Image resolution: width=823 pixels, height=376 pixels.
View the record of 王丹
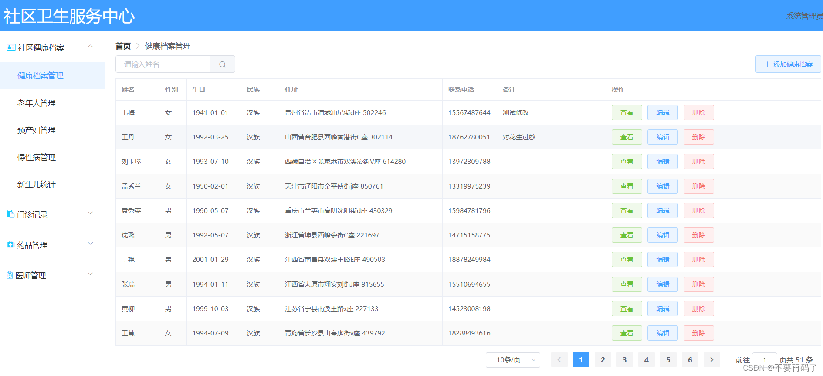tap(627, 137)
